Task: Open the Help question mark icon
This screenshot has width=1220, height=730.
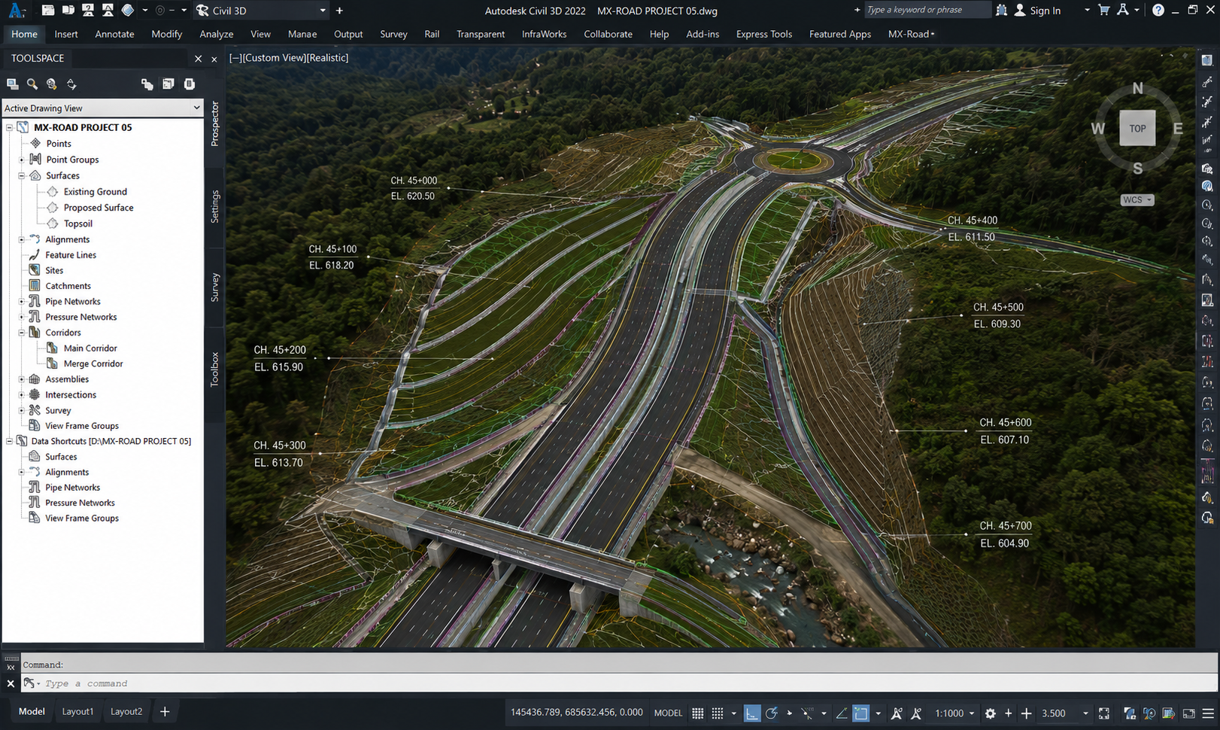Action: [1158, 11]
